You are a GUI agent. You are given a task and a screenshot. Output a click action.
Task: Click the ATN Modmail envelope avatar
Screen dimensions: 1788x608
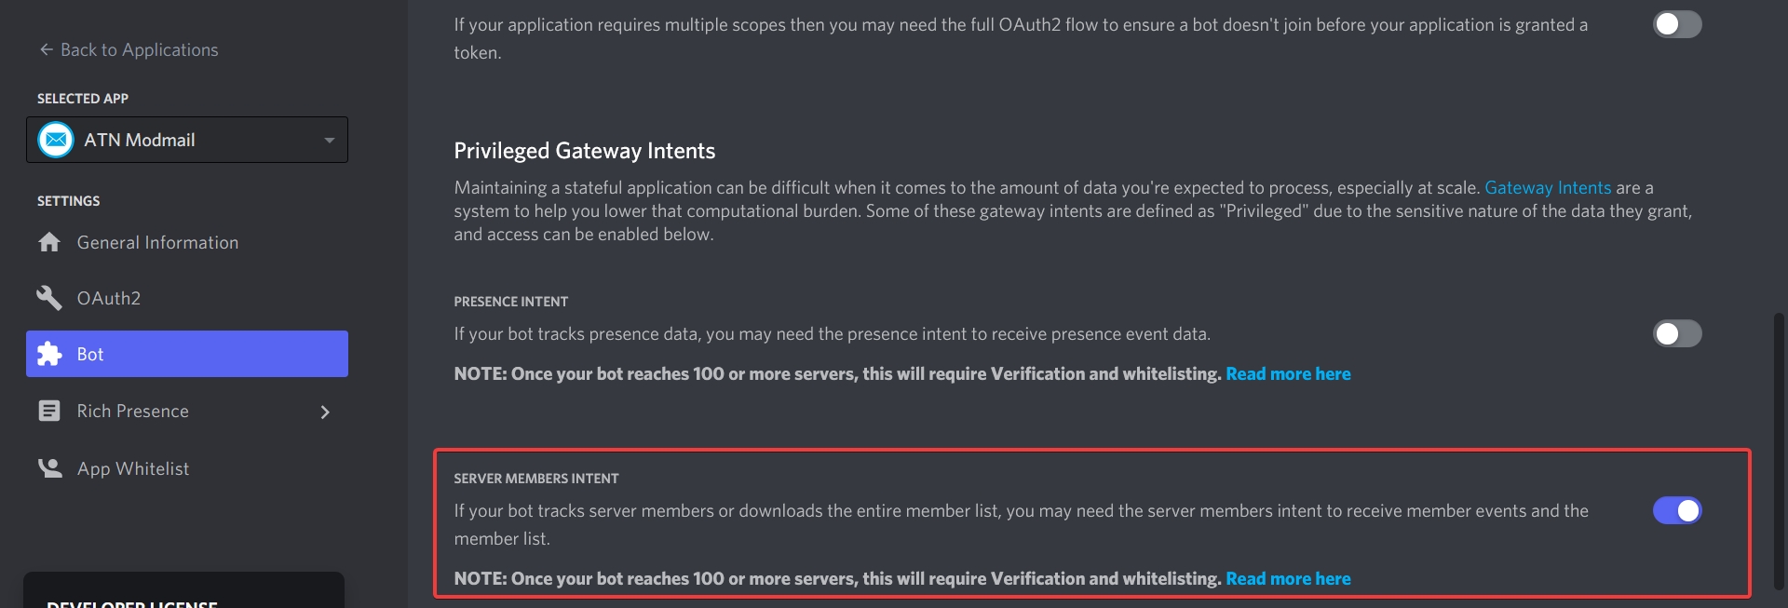(56, 140)
